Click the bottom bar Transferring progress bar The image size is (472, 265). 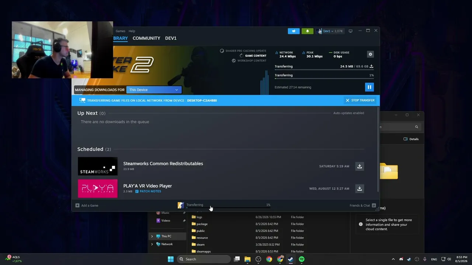(x=228, y=208)
